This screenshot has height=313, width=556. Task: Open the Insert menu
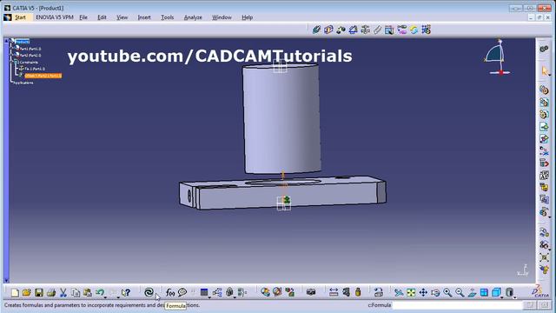pyautogui.click(x=144, y=17)
